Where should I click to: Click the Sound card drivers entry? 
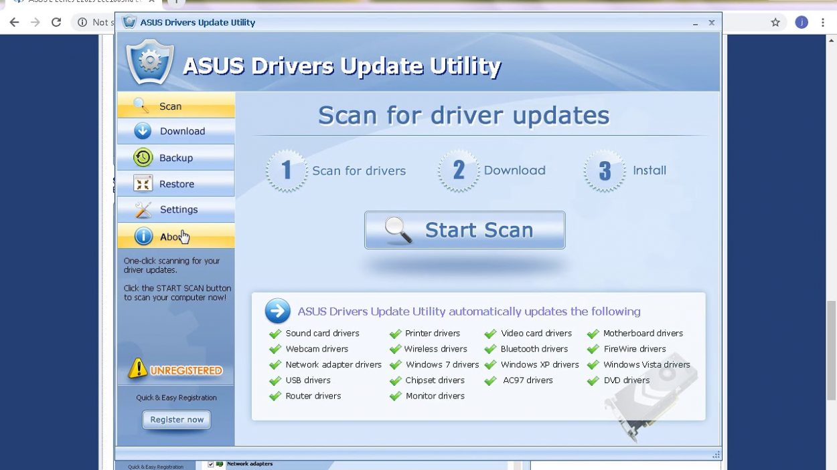click(315, 333)
